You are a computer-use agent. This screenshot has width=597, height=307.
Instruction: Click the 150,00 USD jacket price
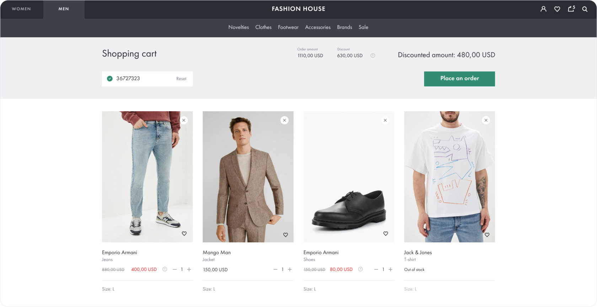click(215, 270)
